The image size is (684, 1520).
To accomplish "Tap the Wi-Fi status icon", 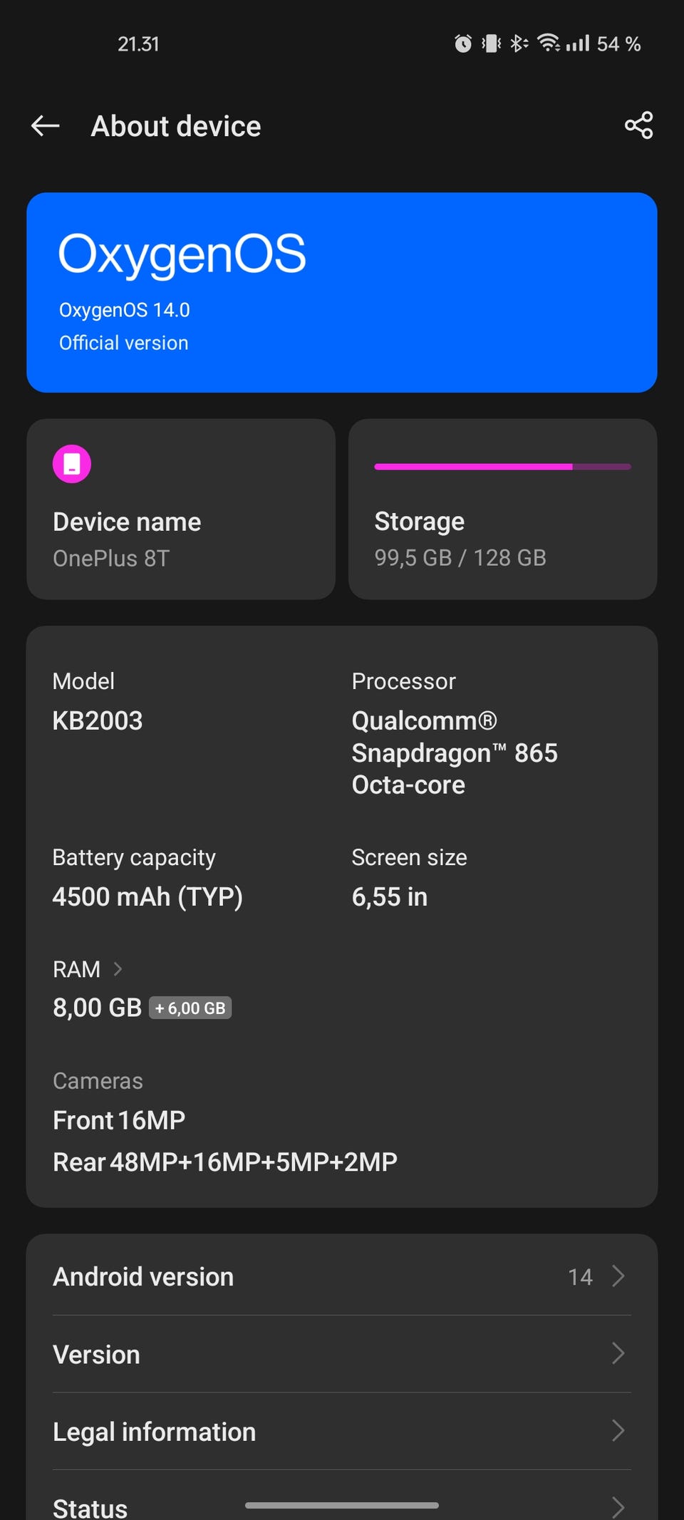I will tap(548, 43).
